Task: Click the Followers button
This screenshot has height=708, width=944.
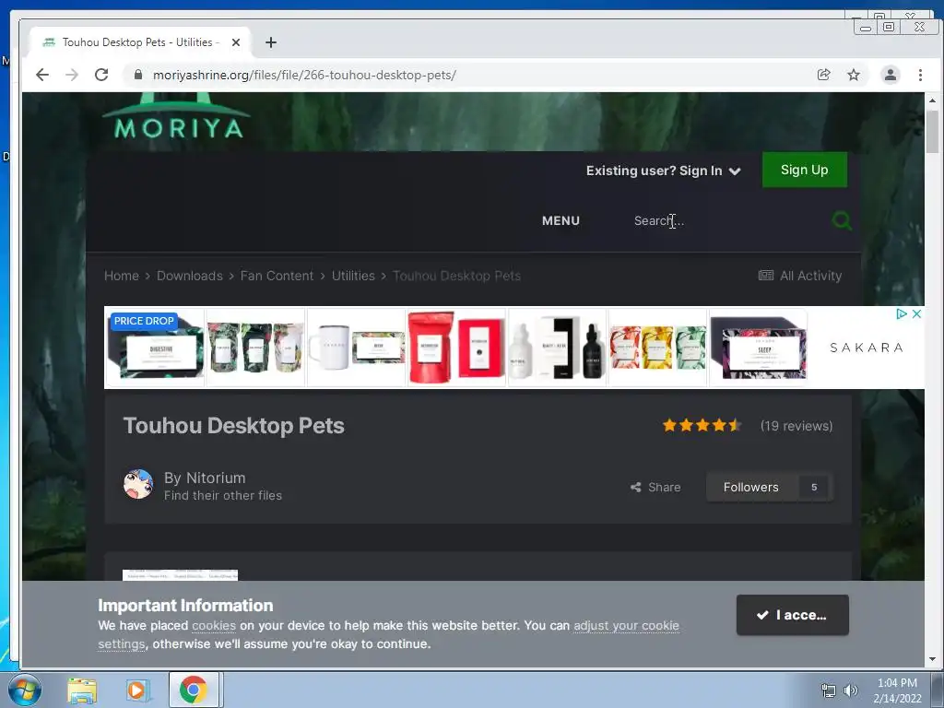Action: coord(750,487)
